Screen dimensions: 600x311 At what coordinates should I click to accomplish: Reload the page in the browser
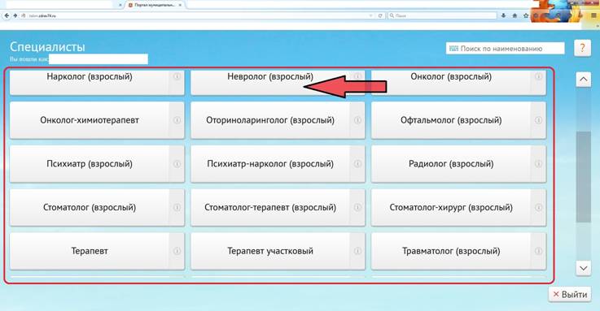tap(380, 15)
